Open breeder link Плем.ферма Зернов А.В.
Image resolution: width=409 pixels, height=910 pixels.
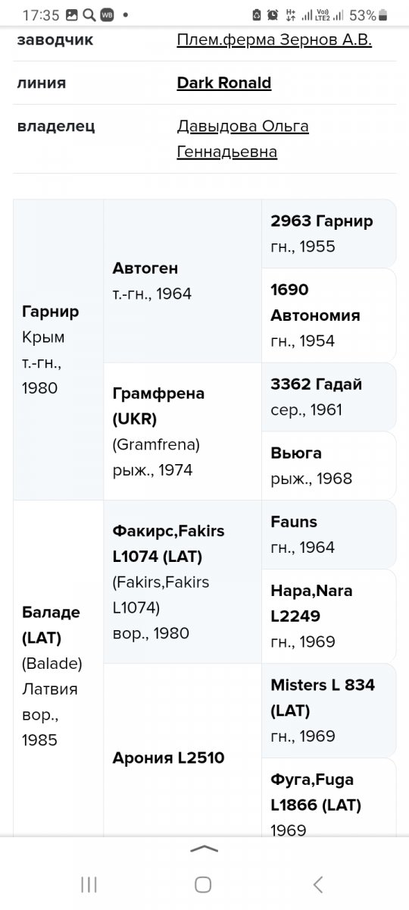(274, 40)
